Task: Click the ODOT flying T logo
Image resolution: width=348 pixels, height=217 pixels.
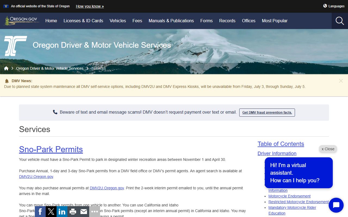Action: point(15,46)
